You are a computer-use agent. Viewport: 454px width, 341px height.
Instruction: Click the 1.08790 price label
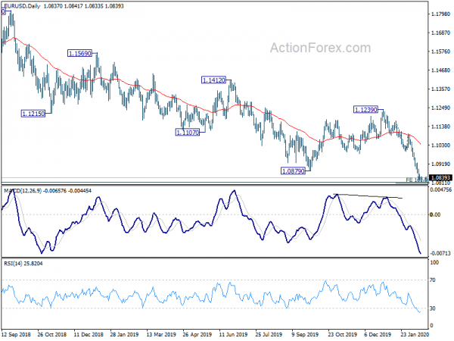click(x=293, y=171)
